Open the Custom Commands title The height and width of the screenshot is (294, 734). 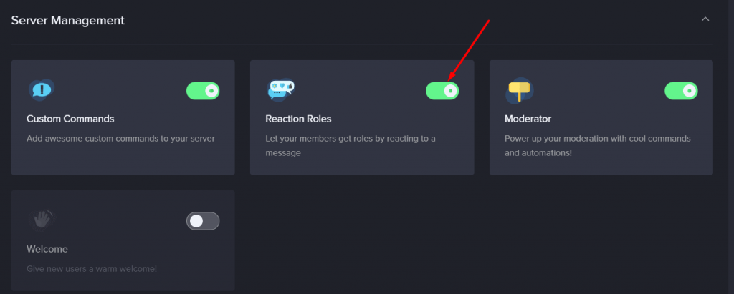(x=70, y=119)
